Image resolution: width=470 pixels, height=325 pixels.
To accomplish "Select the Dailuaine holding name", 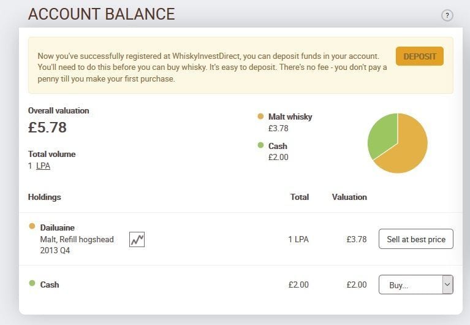I will click(57, 227).
